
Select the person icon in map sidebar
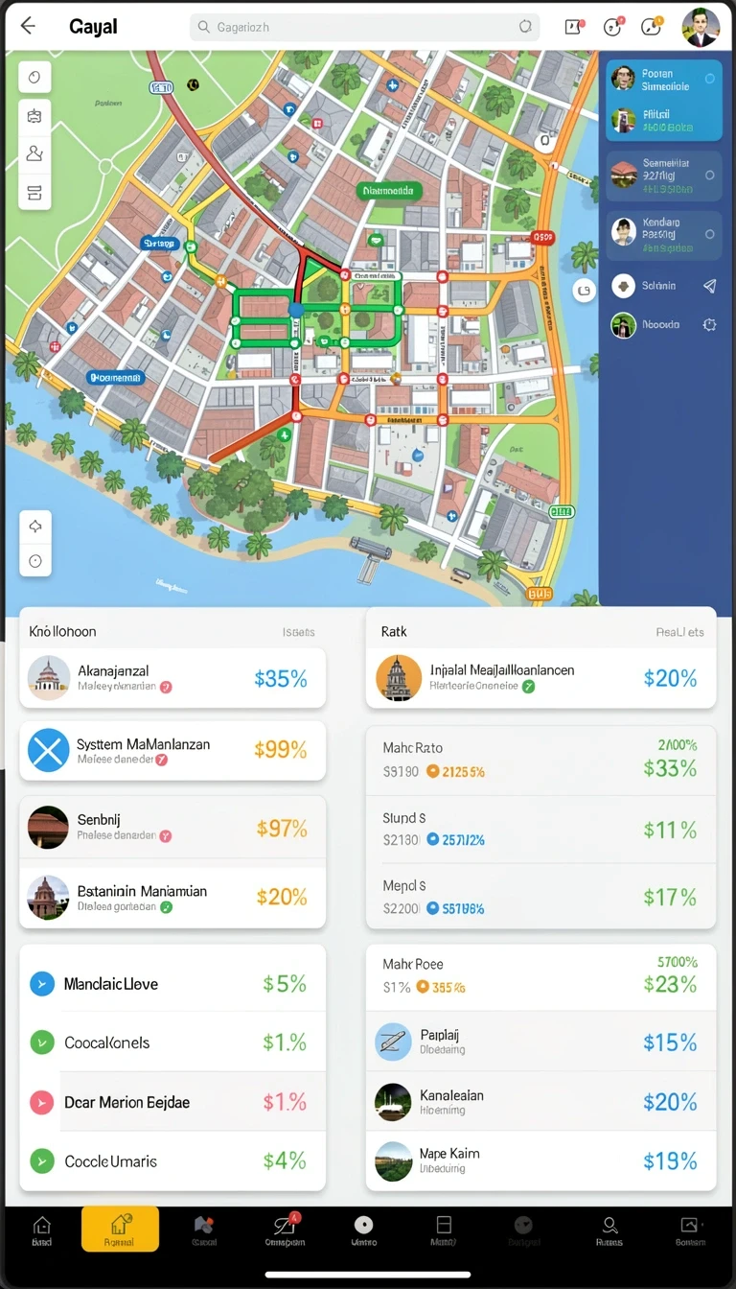coord(34,153)
